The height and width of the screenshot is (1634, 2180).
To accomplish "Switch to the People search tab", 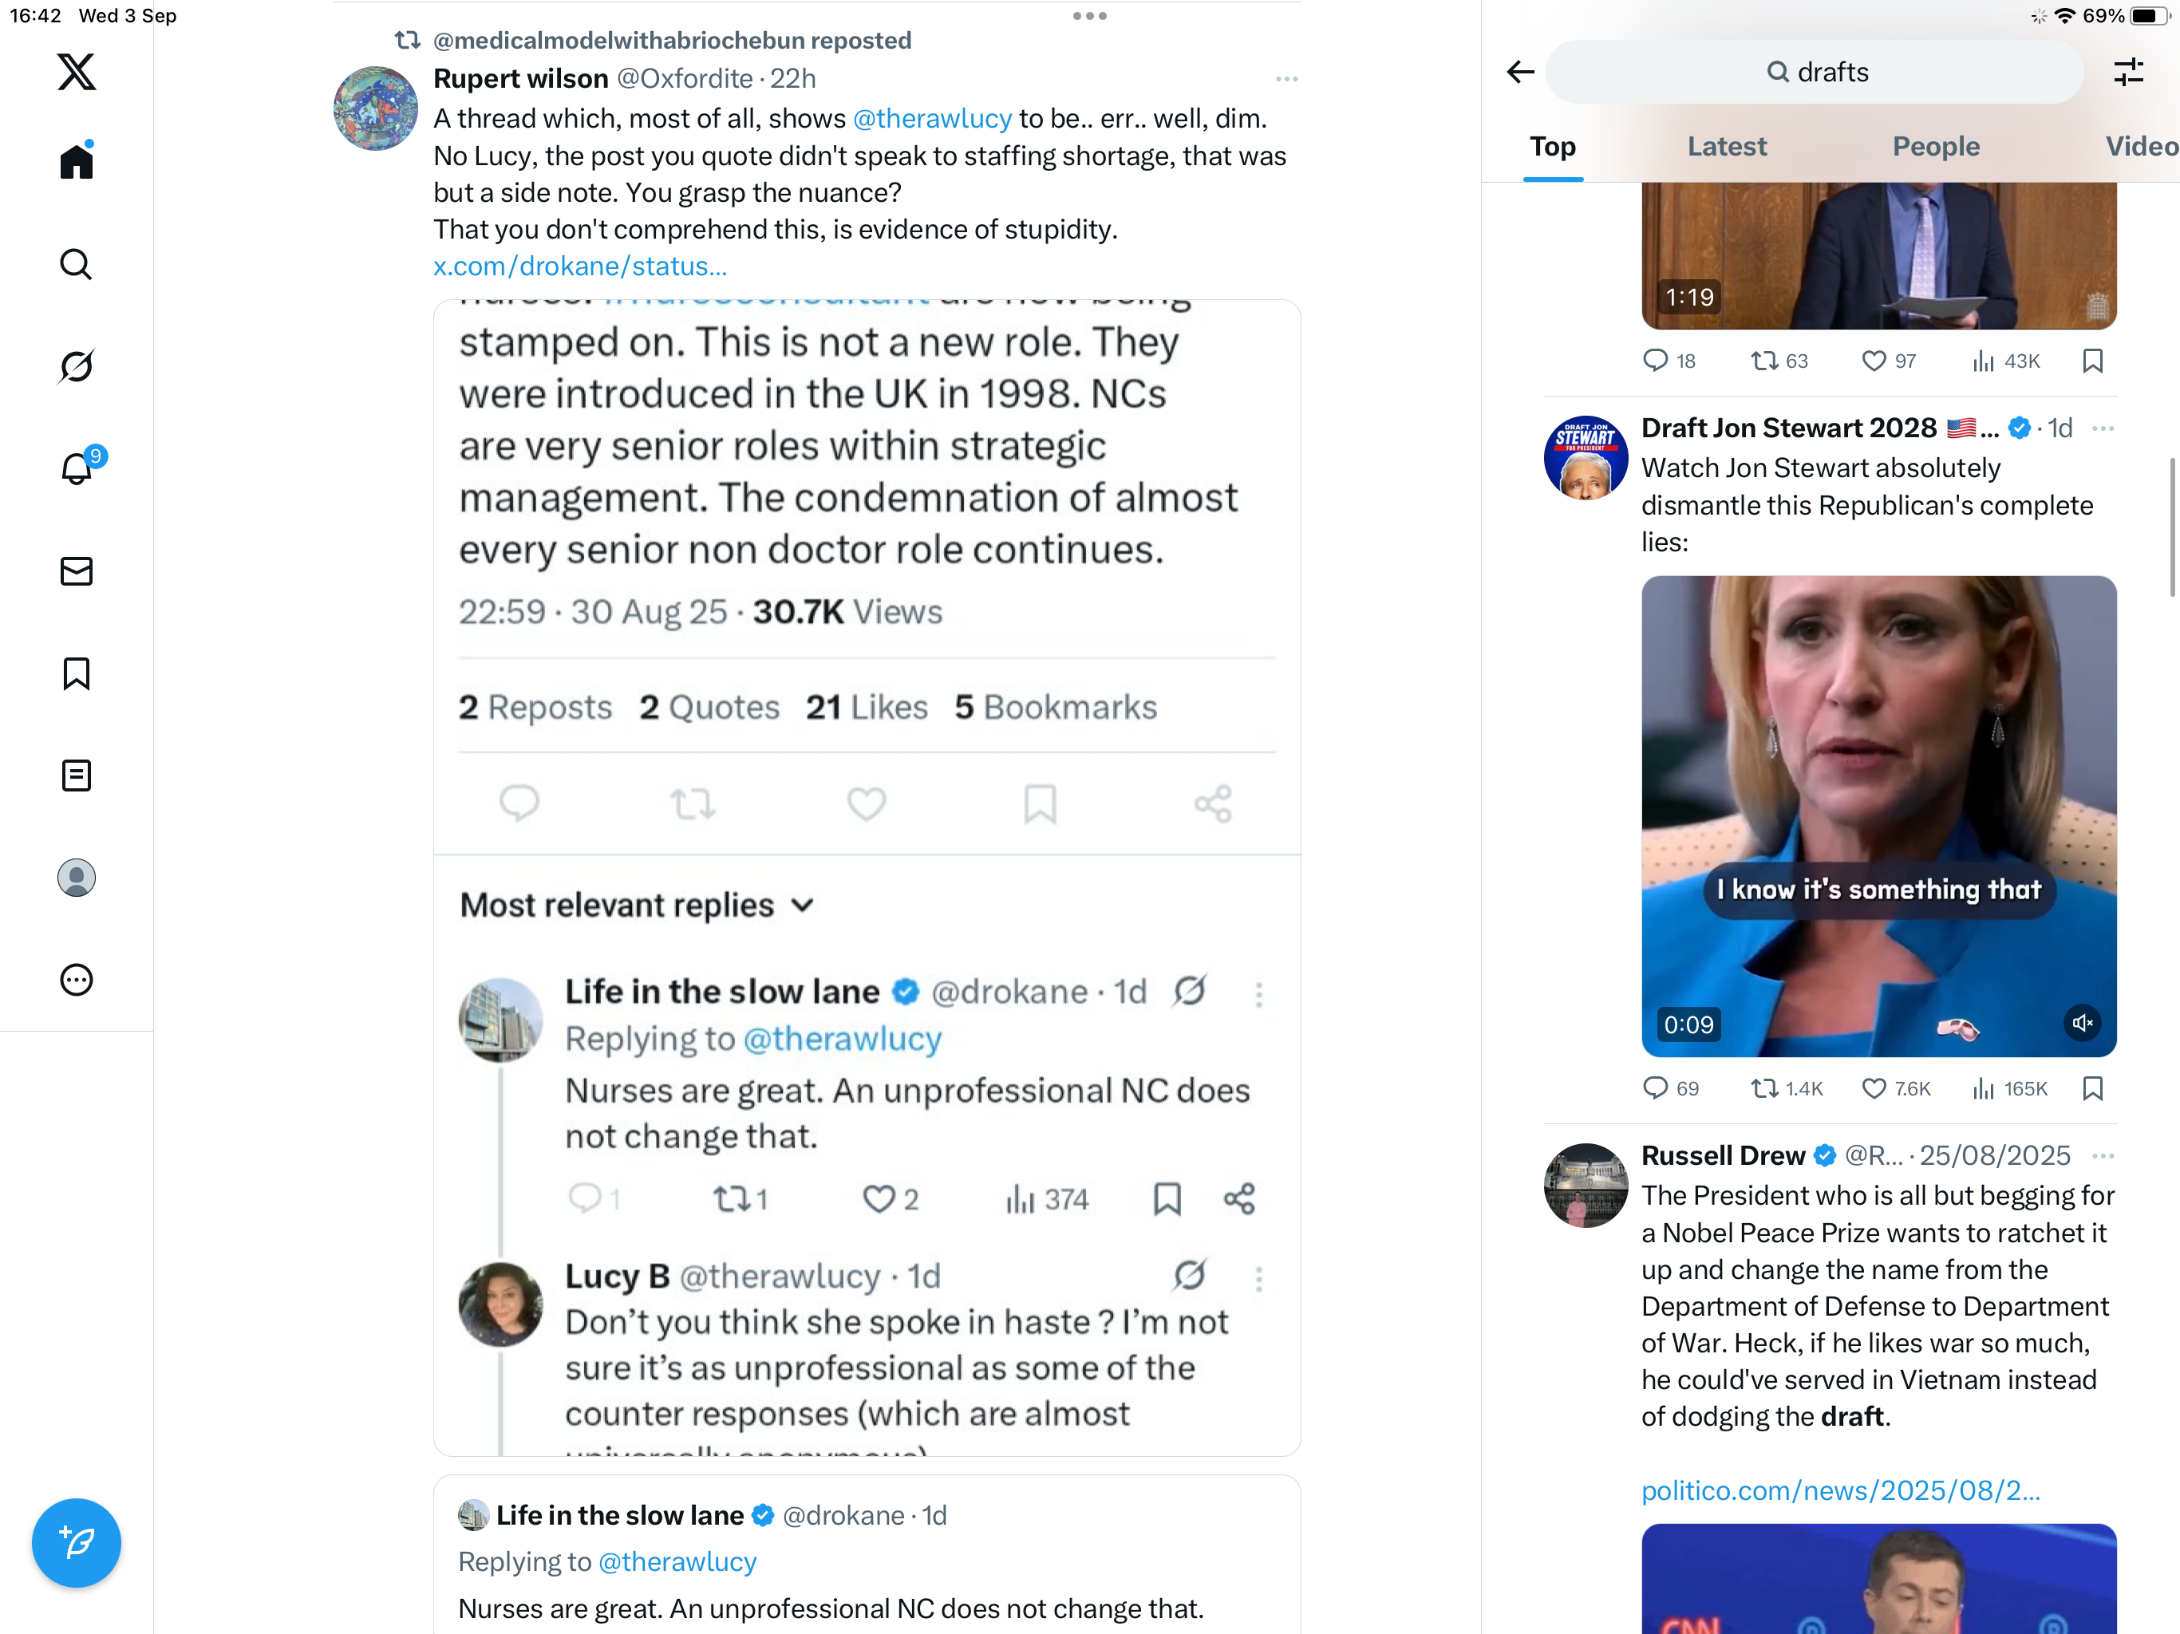I will click(1936, 146).
